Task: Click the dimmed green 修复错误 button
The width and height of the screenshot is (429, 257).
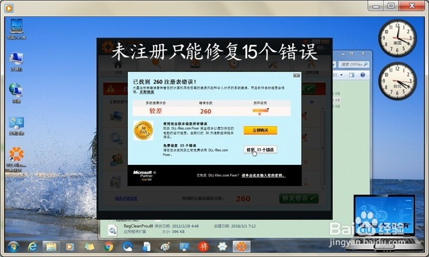Action: (x=299, y=198)
